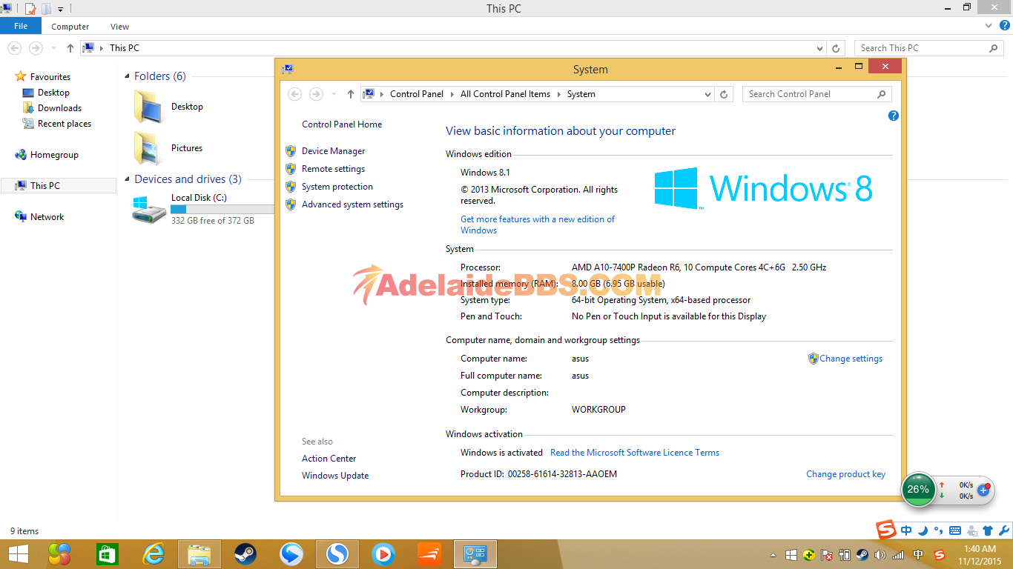Go up one level in Control Panel
This screenshot has width=1013, height=569.
pyautogui.click(x=351, y=94)
